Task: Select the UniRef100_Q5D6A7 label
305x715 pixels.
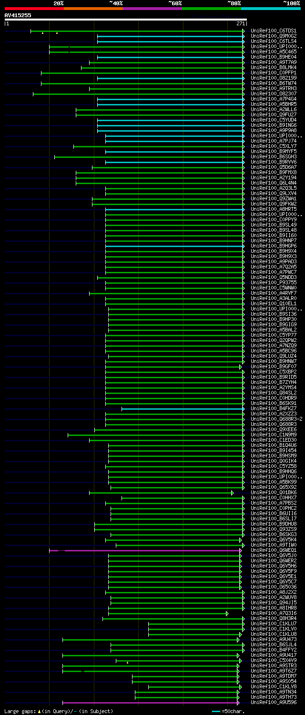Action: tap(273, 167)
